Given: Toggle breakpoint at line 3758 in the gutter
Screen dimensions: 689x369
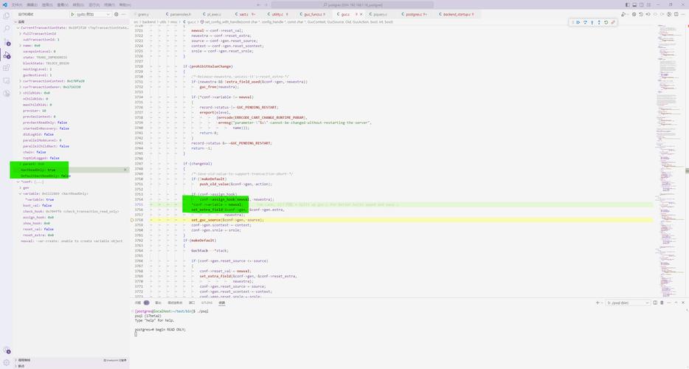Looking at the screenshot, I should tap(132, 220).
